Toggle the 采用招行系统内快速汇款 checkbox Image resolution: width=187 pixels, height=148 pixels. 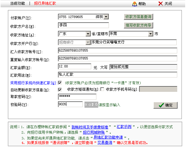[x=60, y=82]
